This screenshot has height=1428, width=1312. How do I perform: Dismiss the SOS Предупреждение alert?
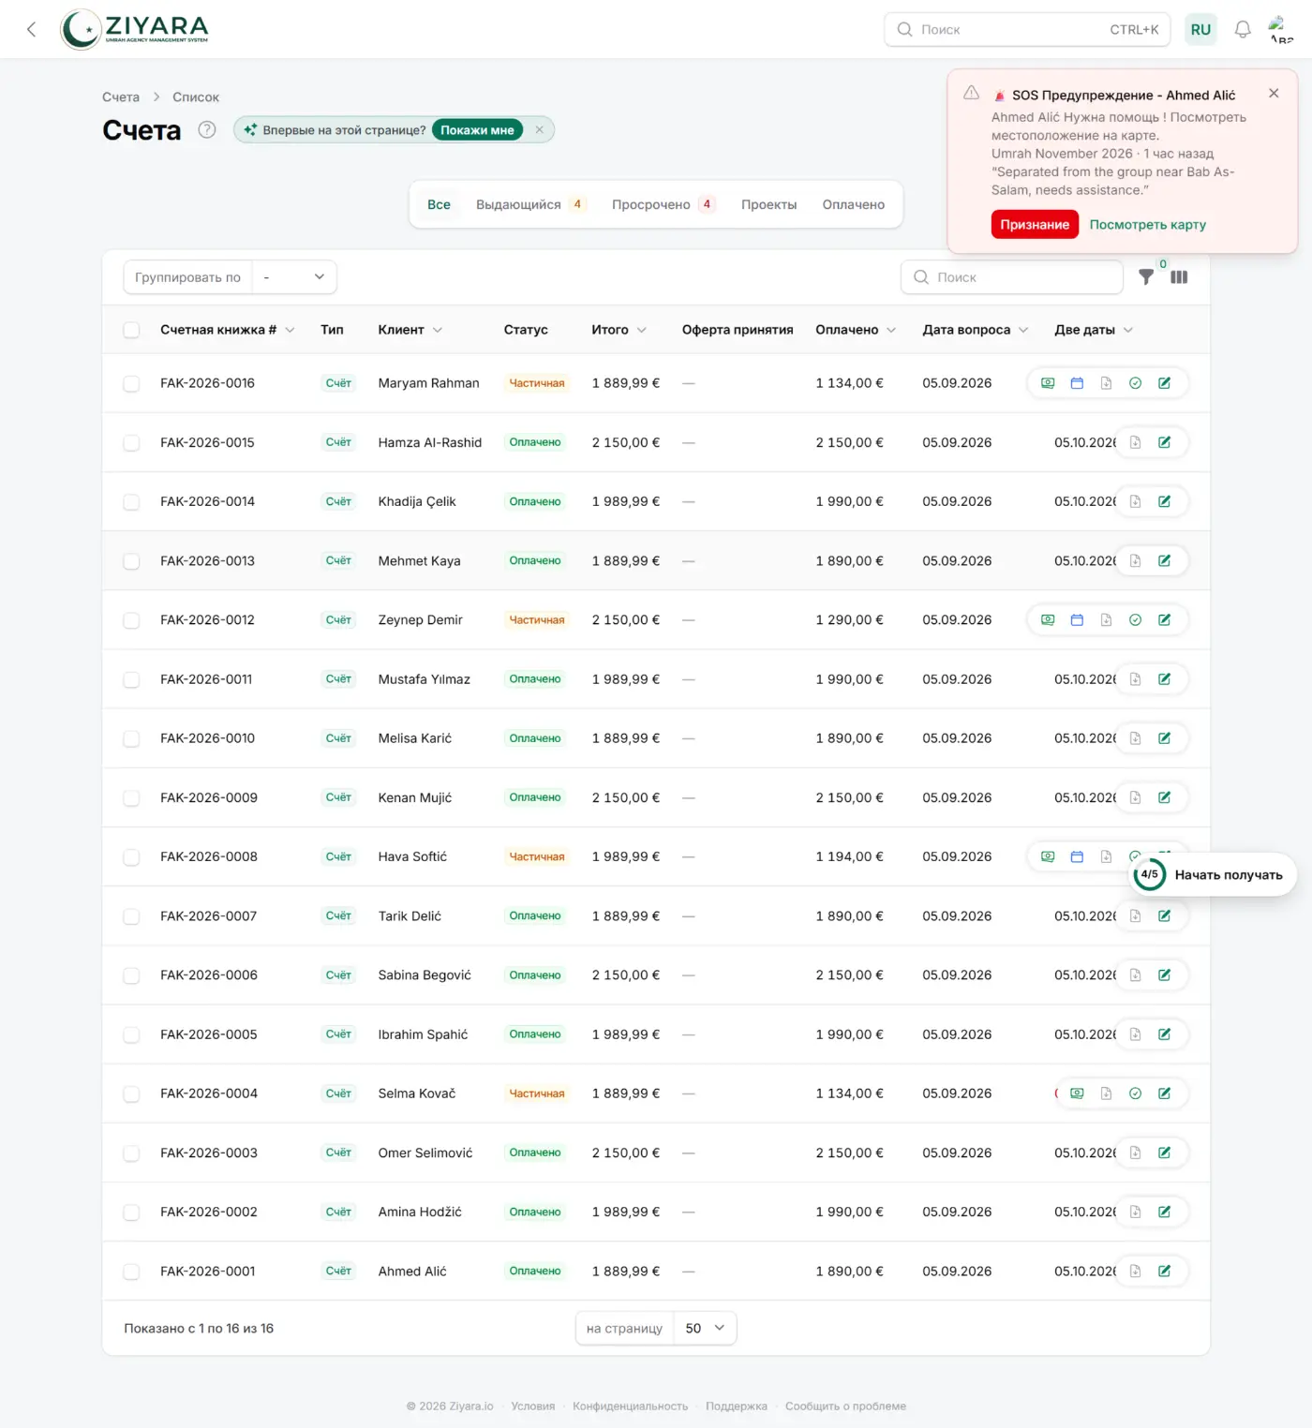click(x=1274, y=93)
